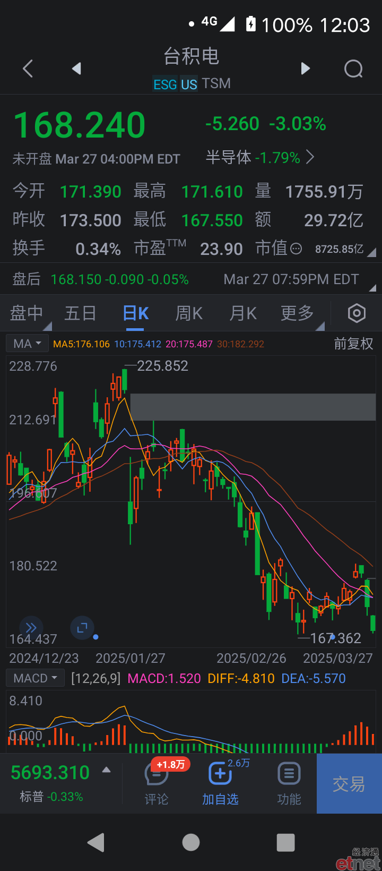
Task: Expand after-hours row corner triangle
Action: pos(372,288)
